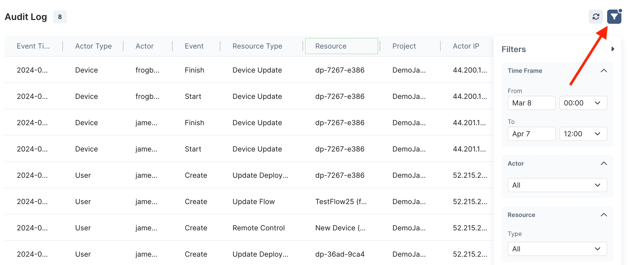Collapse the Filters panel arrow

pyautogui.click(x=613, y=49)
